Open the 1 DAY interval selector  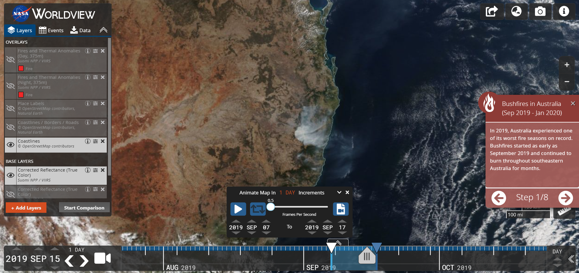coord(76,250)
